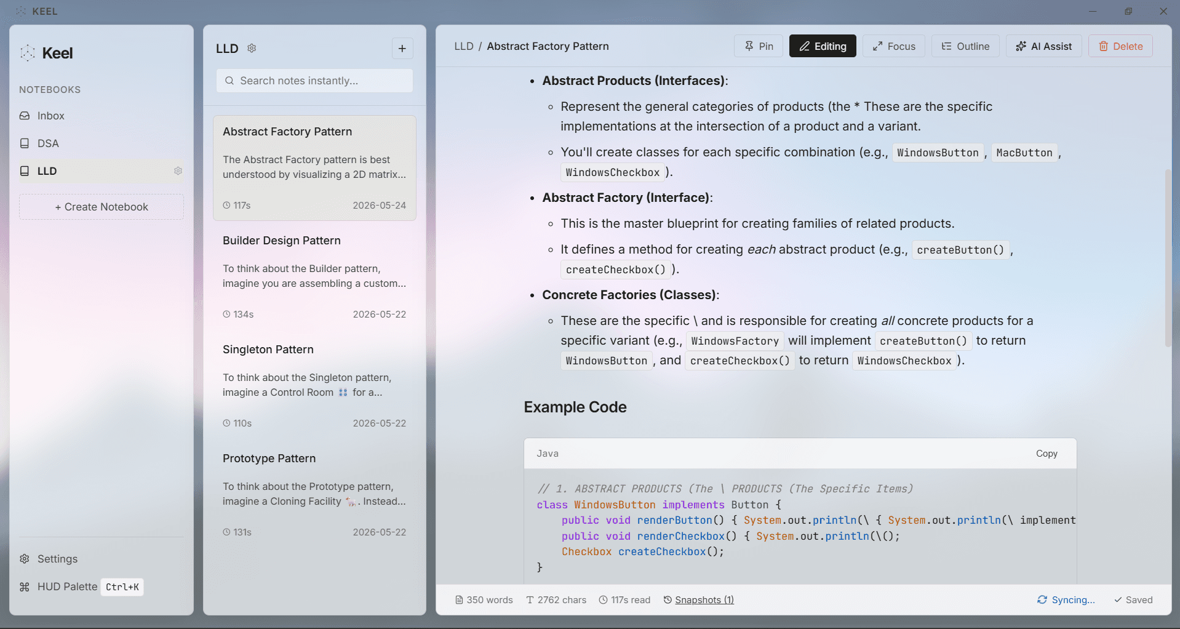Click the Abstract Factory Pattern breadcrumb title

(x=548, y=46)
